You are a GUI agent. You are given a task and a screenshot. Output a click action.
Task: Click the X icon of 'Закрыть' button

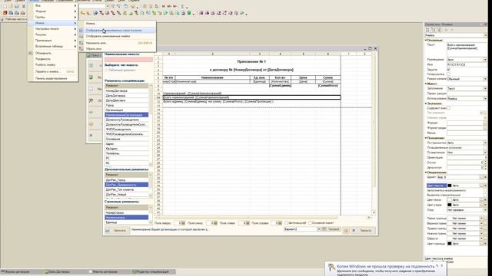354,231
